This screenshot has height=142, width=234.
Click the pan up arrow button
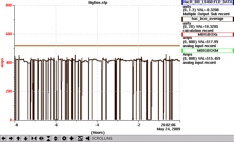point(18,138)
